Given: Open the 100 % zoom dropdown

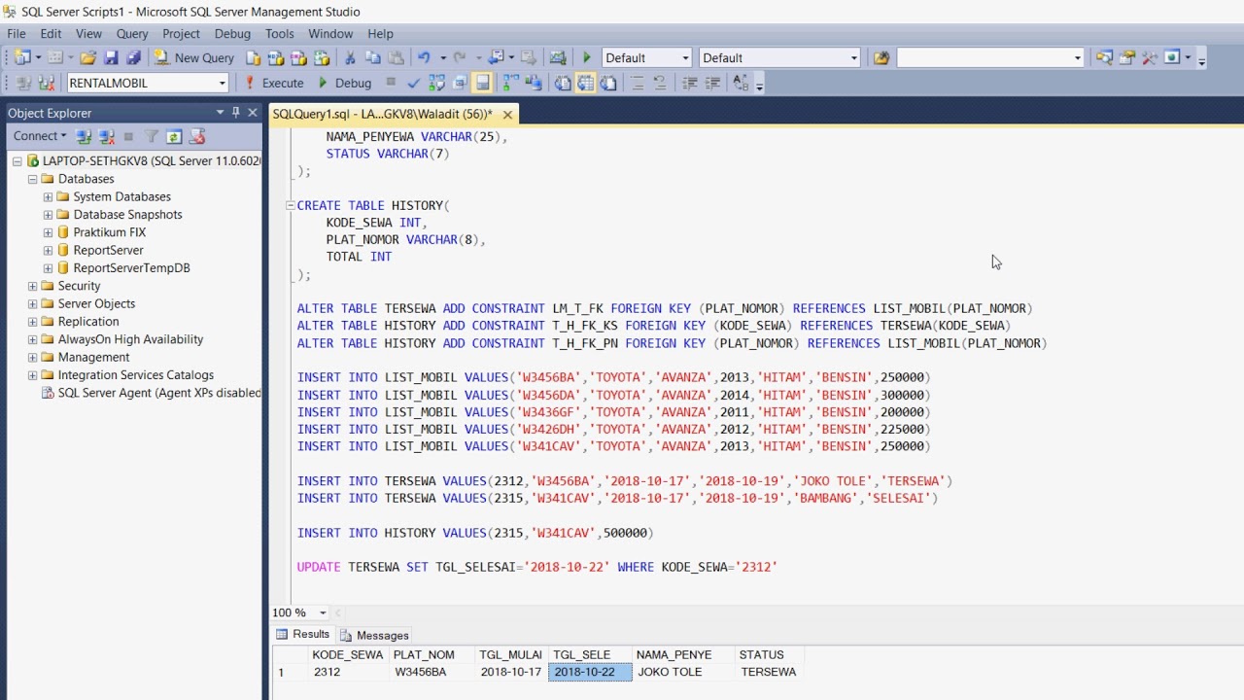Looking at the screenshot, I should tap(323, 612).
